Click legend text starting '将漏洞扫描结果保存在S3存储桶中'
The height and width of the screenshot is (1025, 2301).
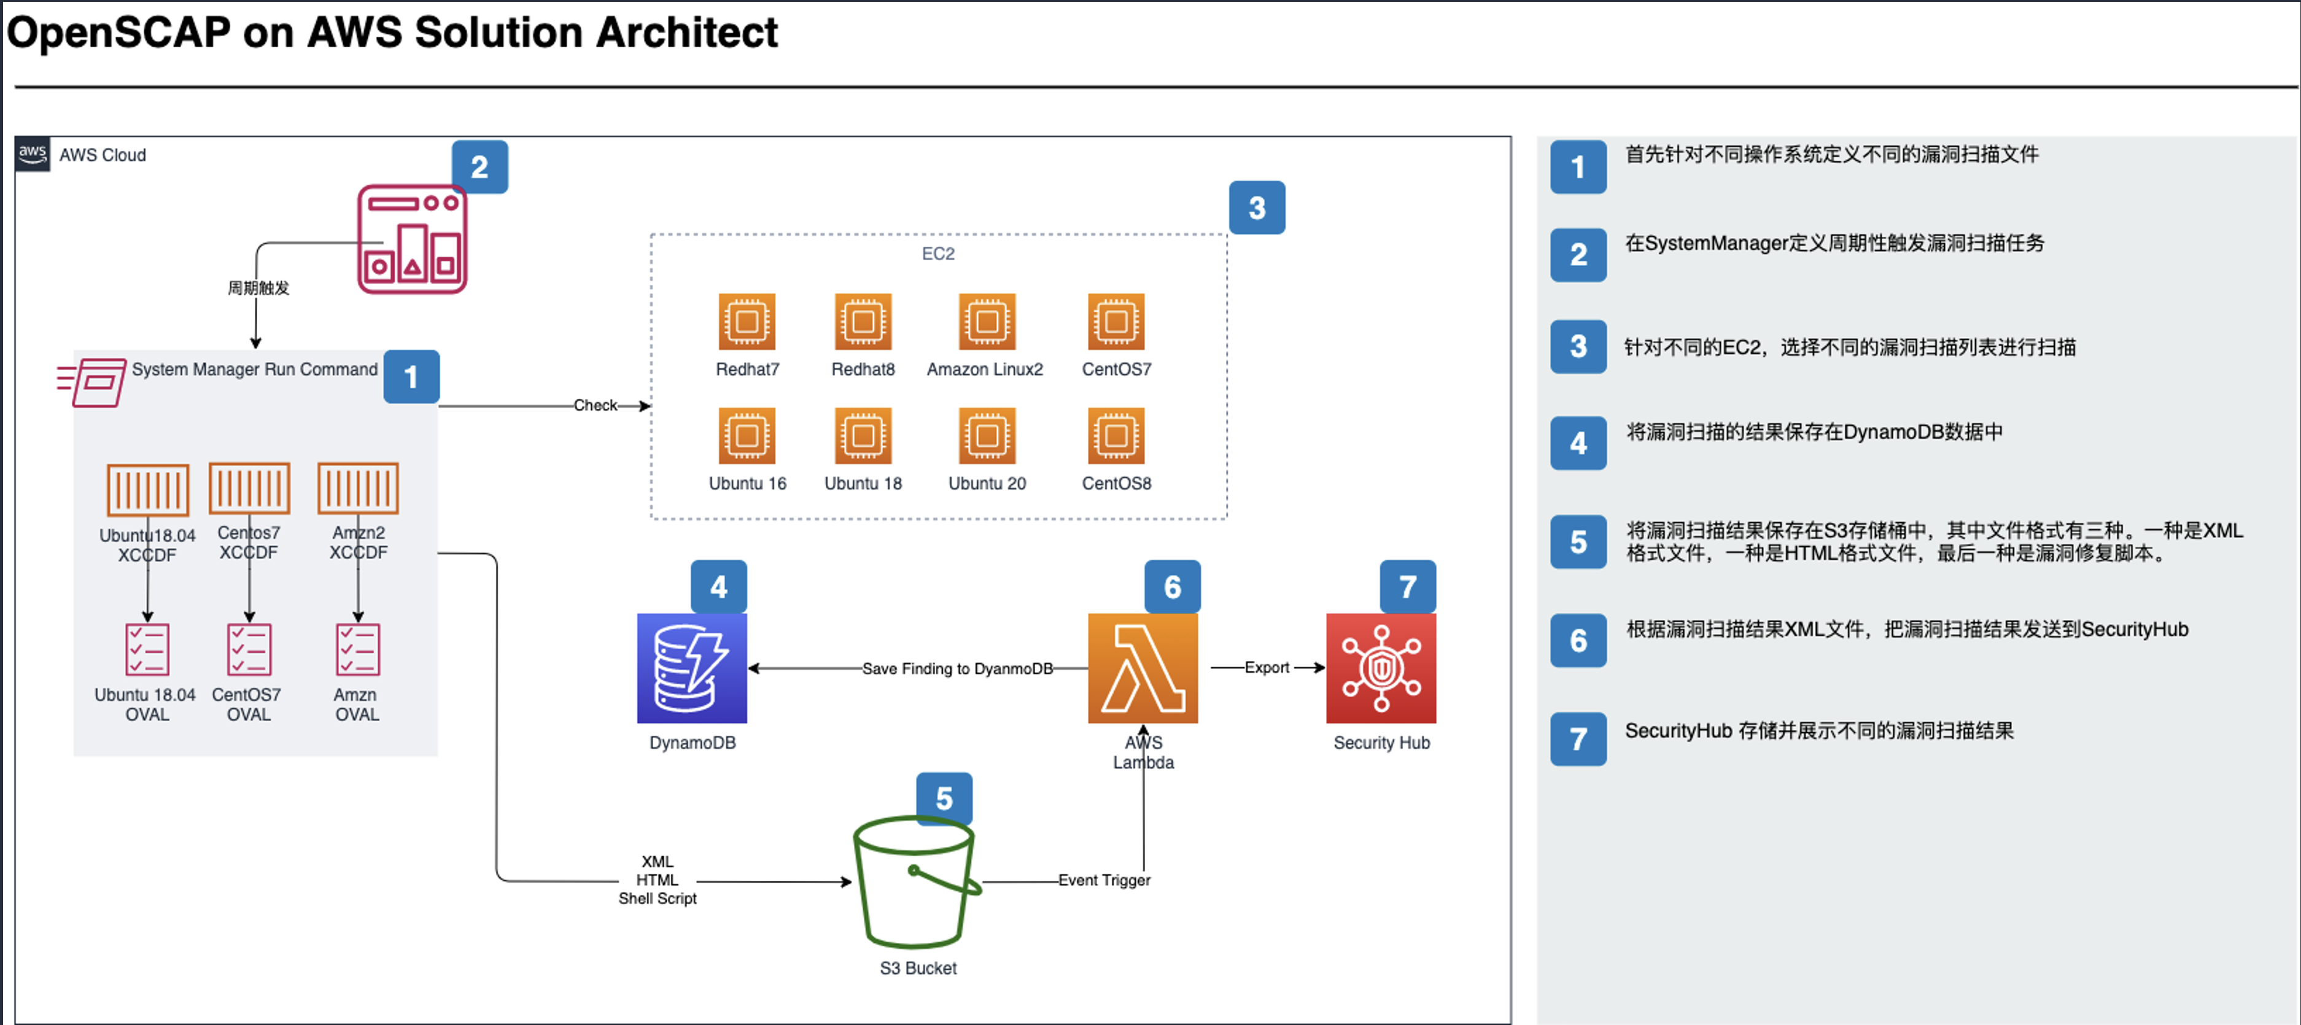pyautogui.click(x=1934, y=541)
